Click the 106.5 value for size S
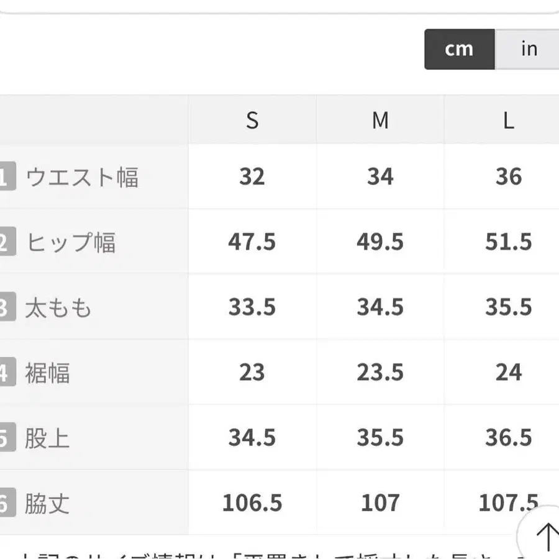 click(252, 502)
